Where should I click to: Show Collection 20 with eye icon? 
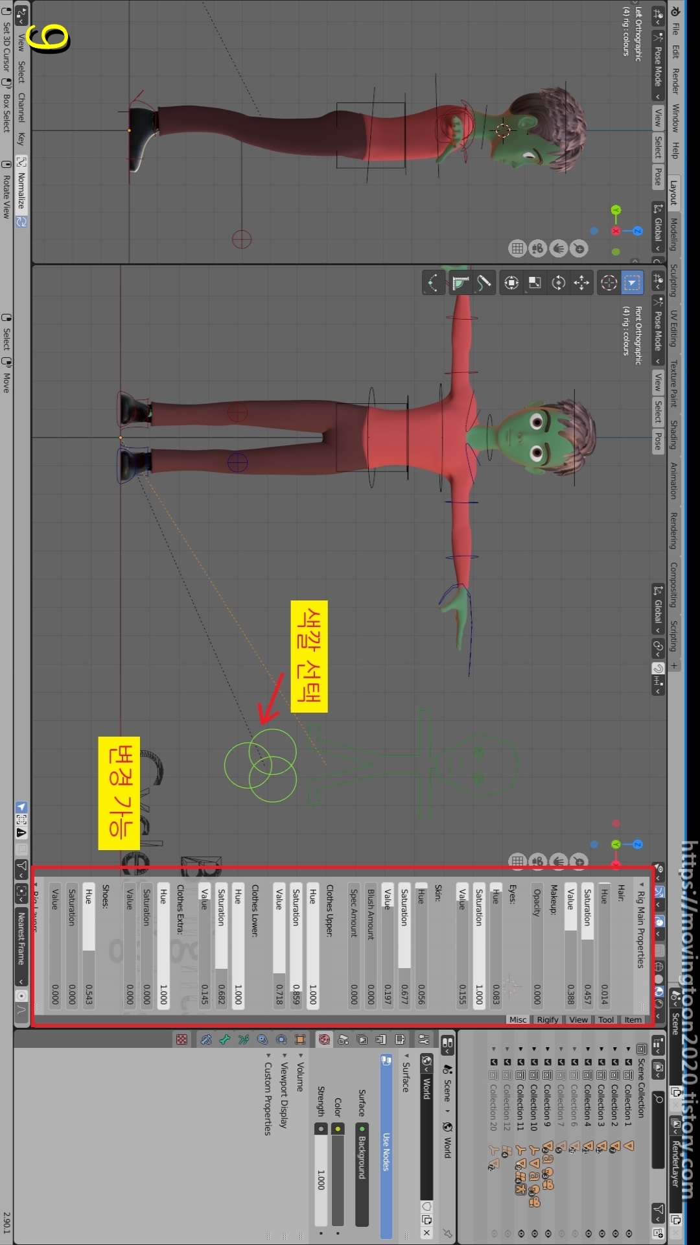[493, 1233]
